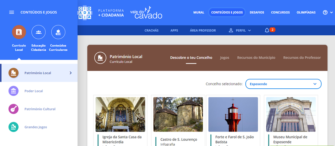This screenshot has width=335, height=146.
Task: Open the help question mark icon
Action: tap(325, 12)
